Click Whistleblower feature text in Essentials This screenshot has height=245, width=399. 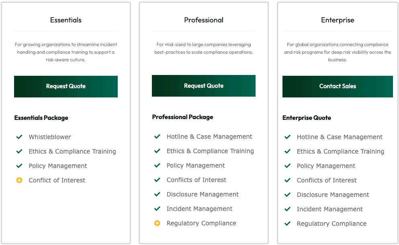pyautogui.click(x=50, y=137)
